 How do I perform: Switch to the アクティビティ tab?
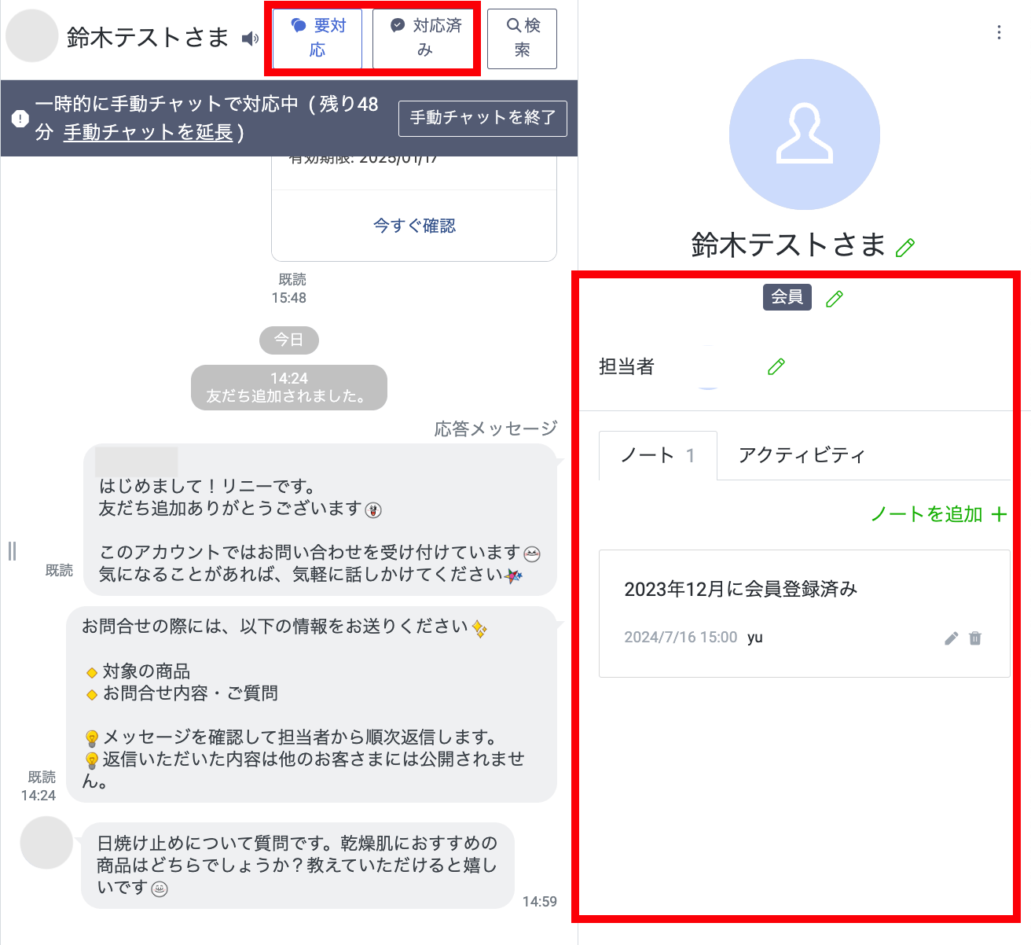802,455
